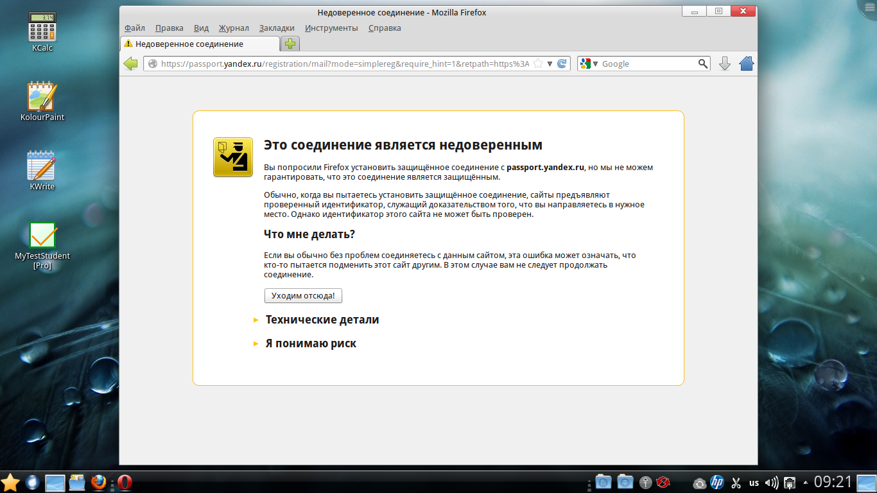Open the Вид menu
877x493 pixels.
point(202,28)
